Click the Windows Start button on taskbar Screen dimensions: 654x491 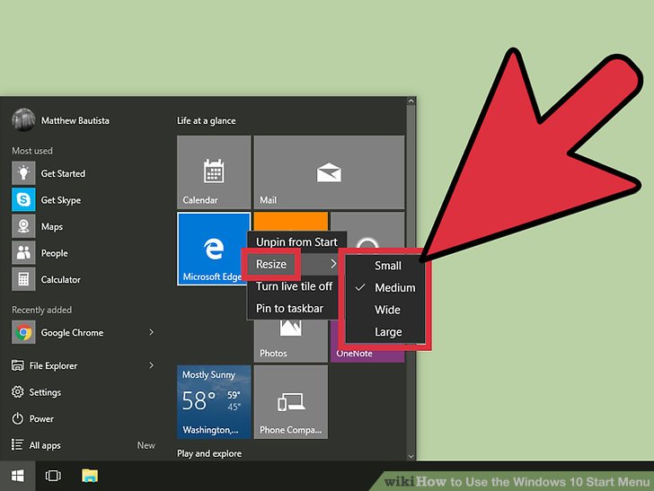click(x=18, y=476)
